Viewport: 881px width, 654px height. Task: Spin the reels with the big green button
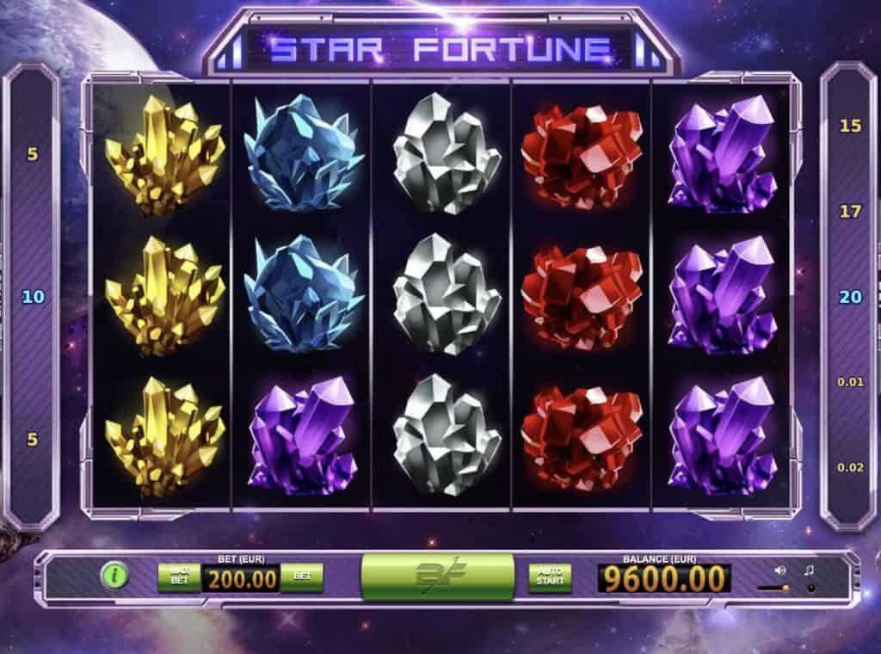pyautogui.click(x=437, y=576)
